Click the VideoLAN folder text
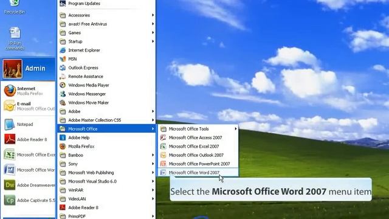This screenshot has width=389, height=219. (x=77, y=199)
